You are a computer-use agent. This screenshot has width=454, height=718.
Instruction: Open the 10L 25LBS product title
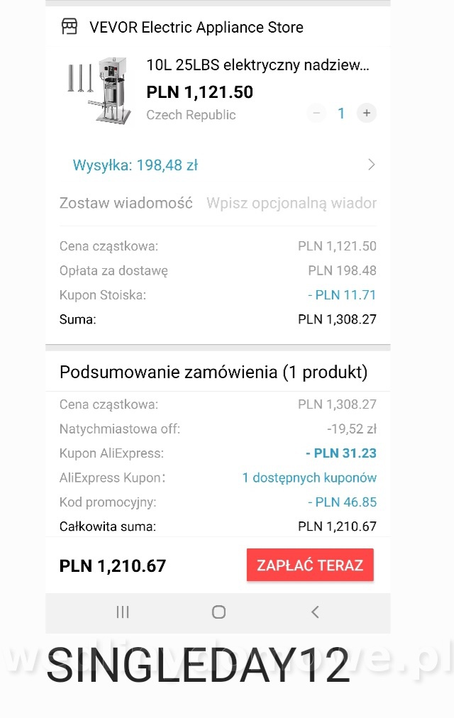coord(258,65)
